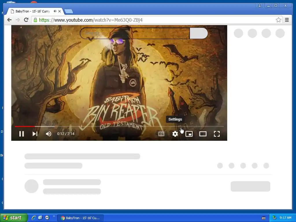Open the Chrome user profile button
Viewport: 296px width, 222px height.
[260, 5]
